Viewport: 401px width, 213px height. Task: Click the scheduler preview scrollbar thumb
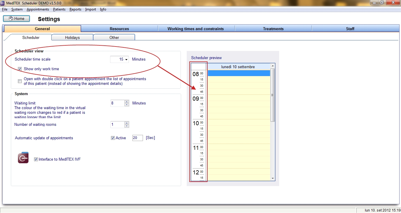[x=273, y=95]
